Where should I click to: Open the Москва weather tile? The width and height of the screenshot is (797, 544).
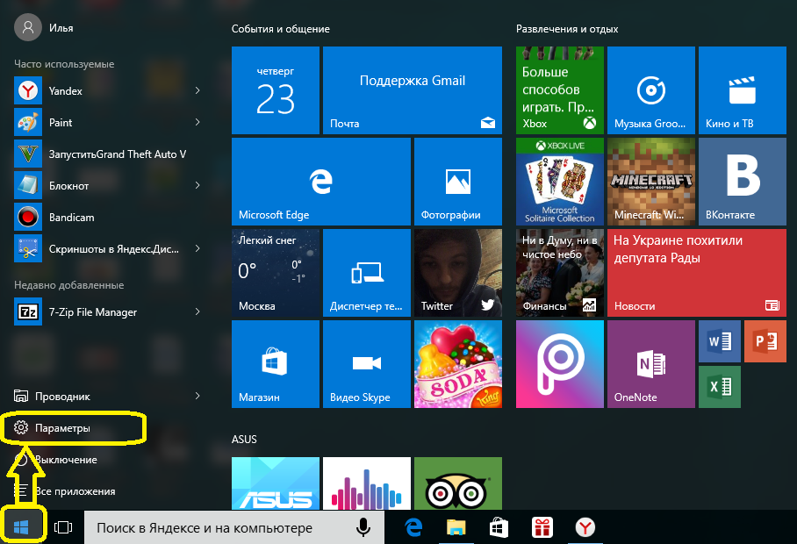click(276, 273)
